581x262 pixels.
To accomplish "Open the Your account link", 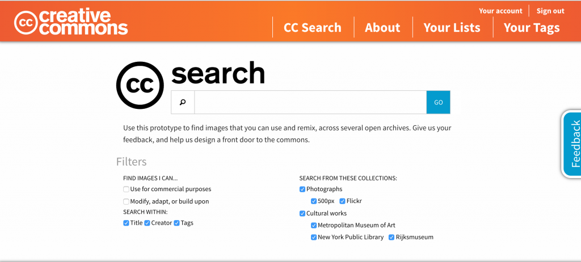I will [500, 11].
